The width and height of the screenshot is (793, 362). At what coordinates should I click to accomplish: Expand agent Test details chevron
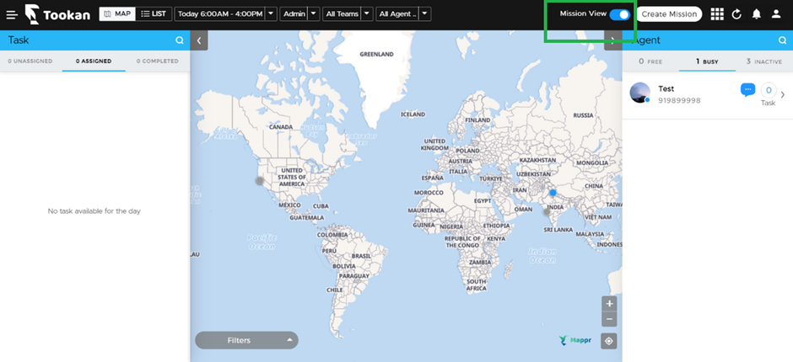point(783,94)
